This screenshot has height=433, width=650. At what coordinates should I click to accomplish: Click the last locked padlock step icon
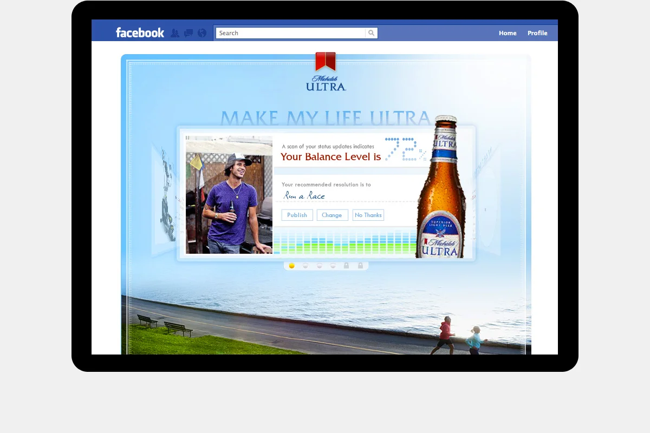[360, 266]
